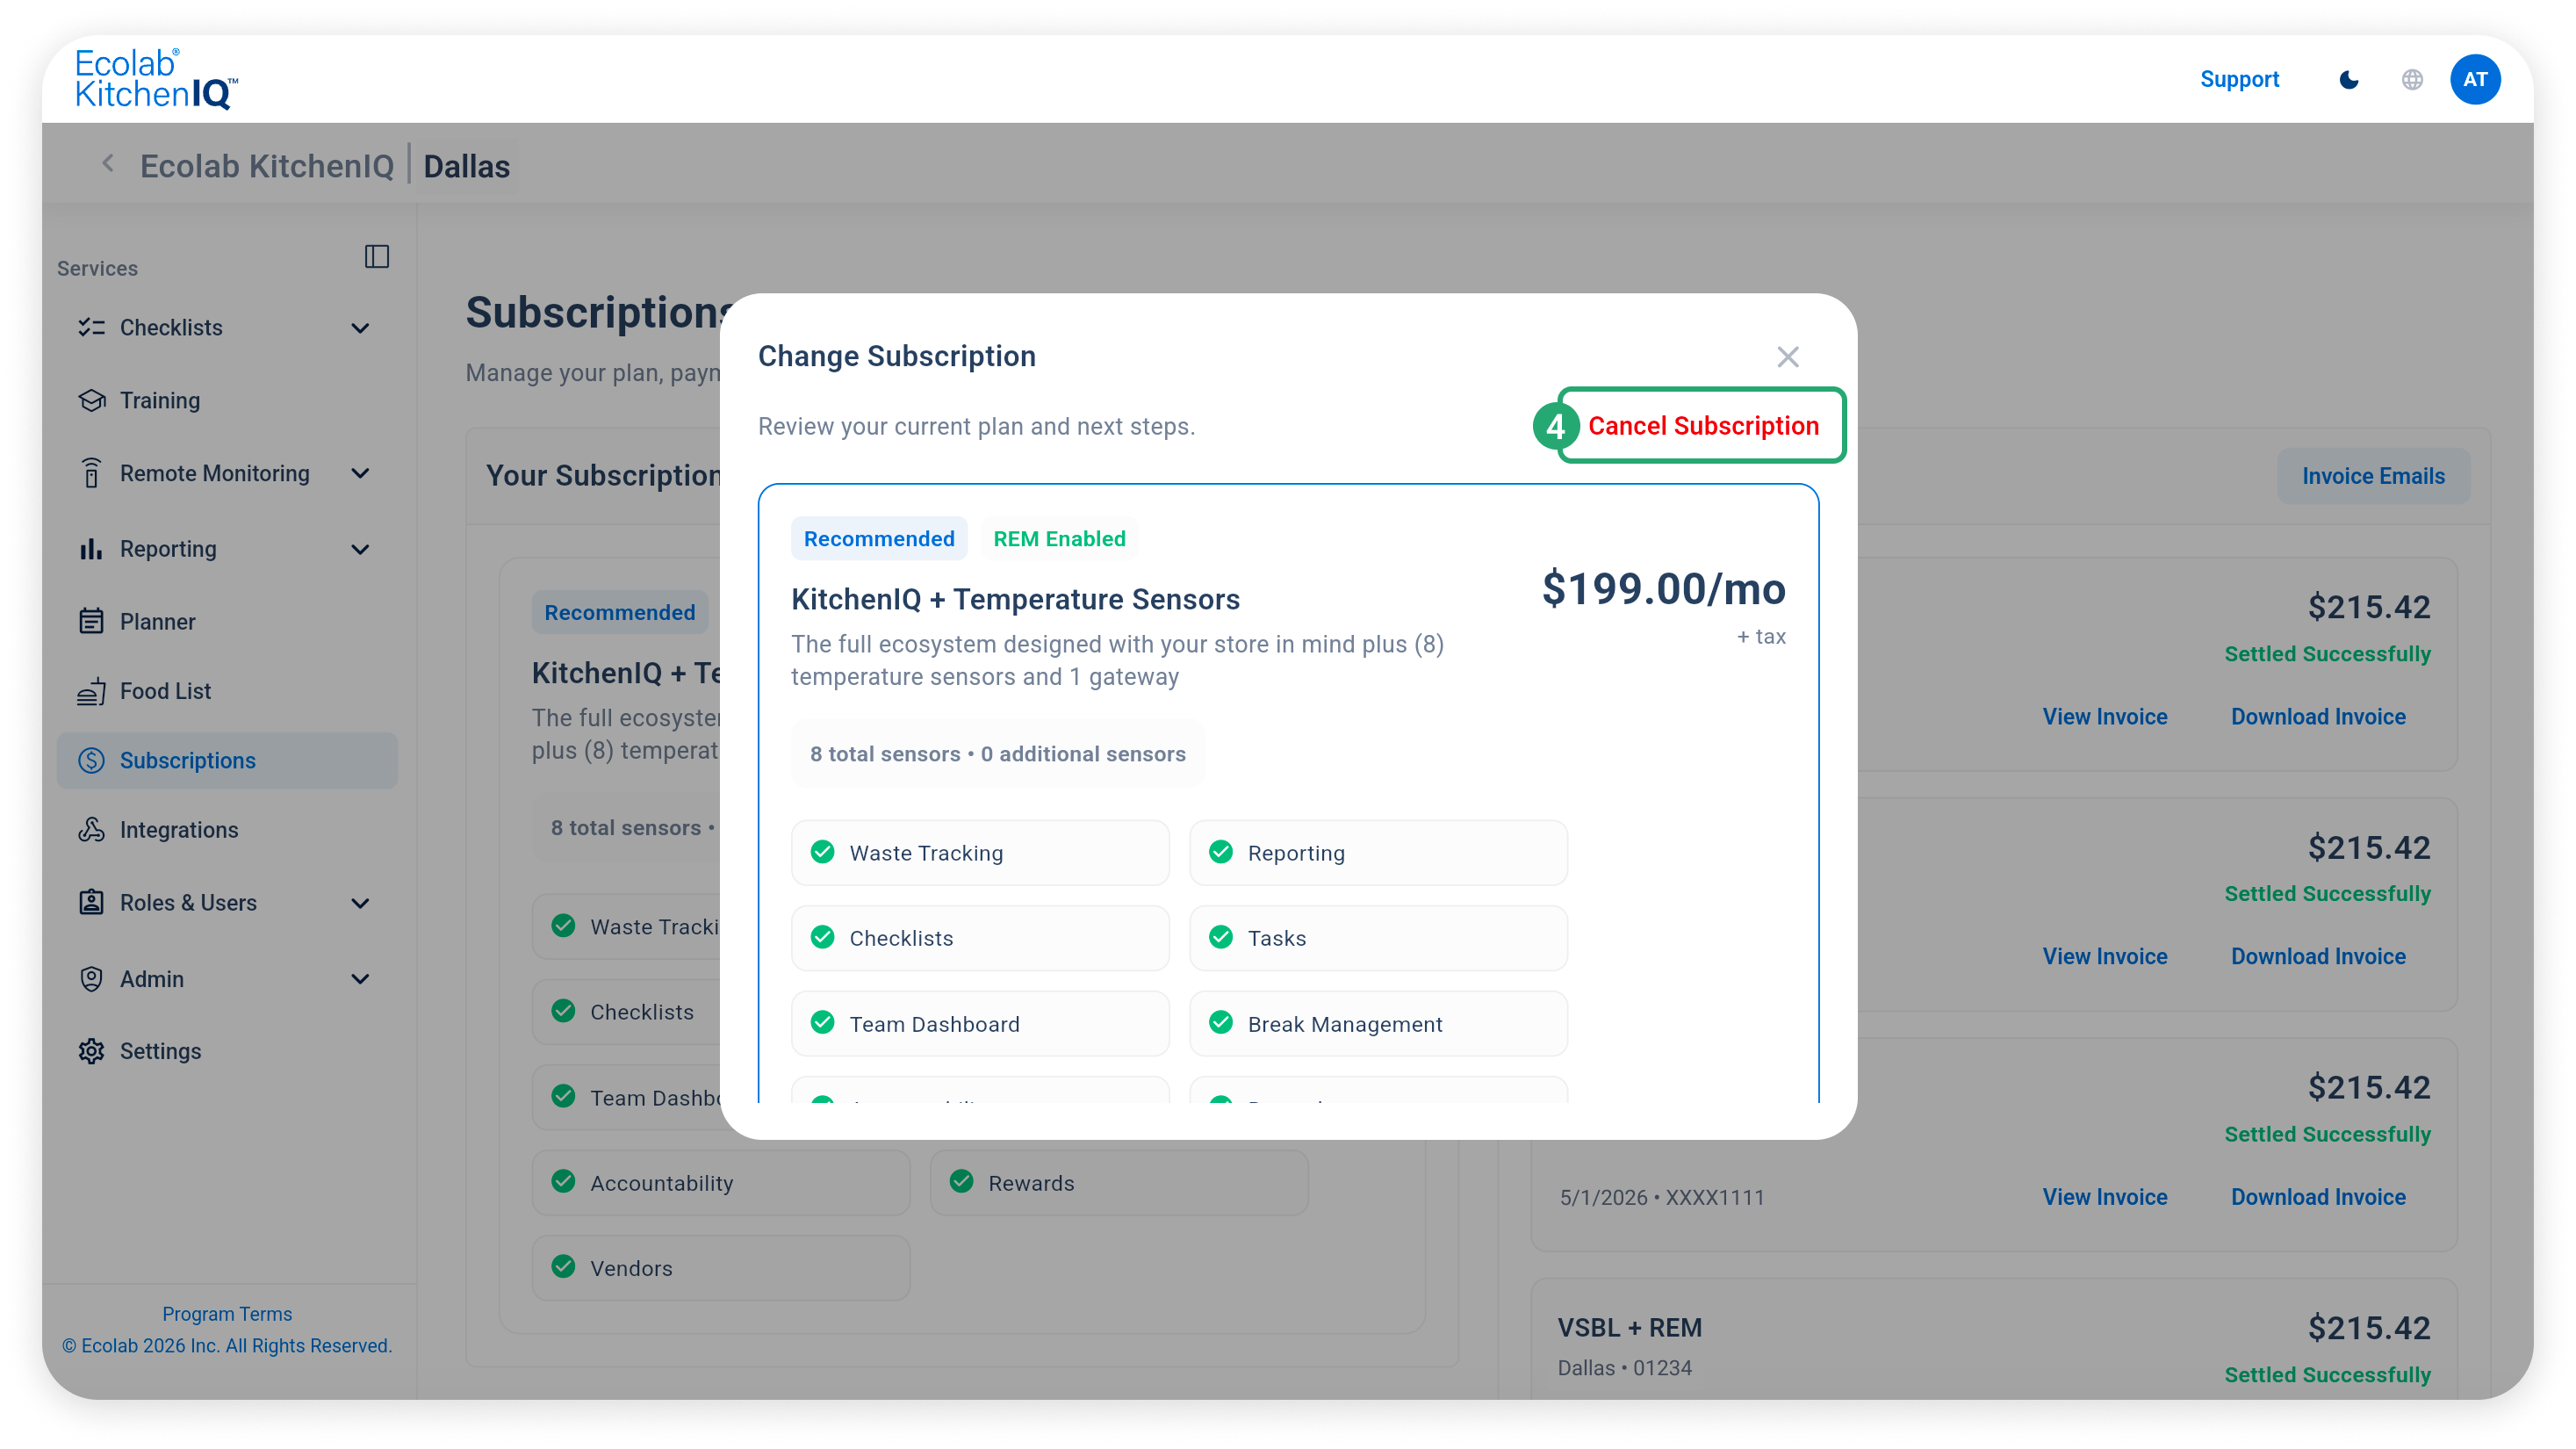Expand the Roles & Users chevron

click(x=361, y=903)
